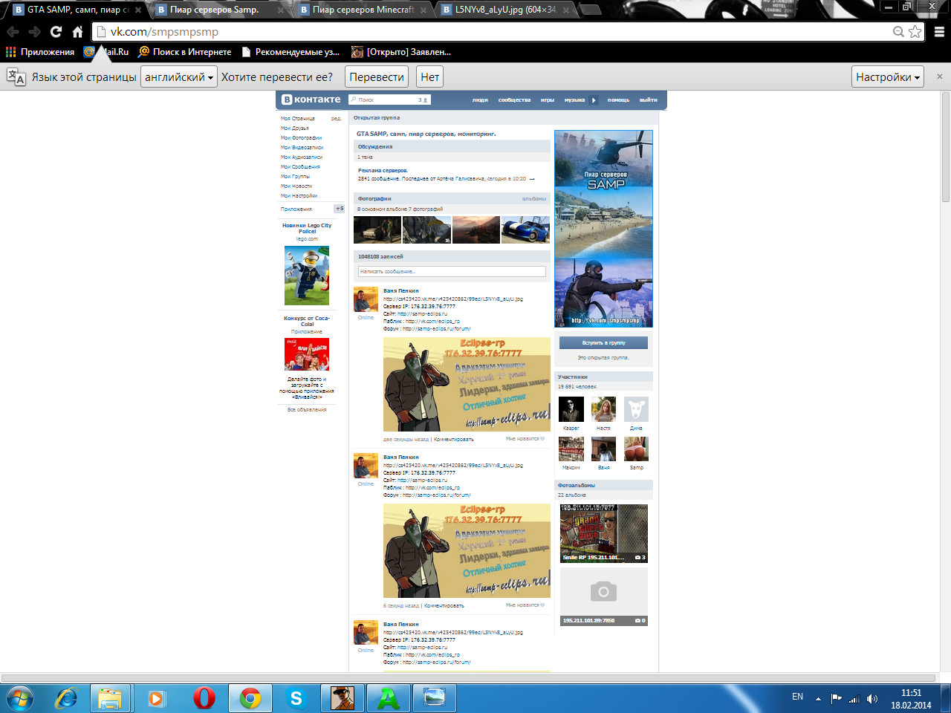Click the volume speaker tray icon
Image resolution: width=951 pixels, height=713 pixels.
(x=872, y=699)
